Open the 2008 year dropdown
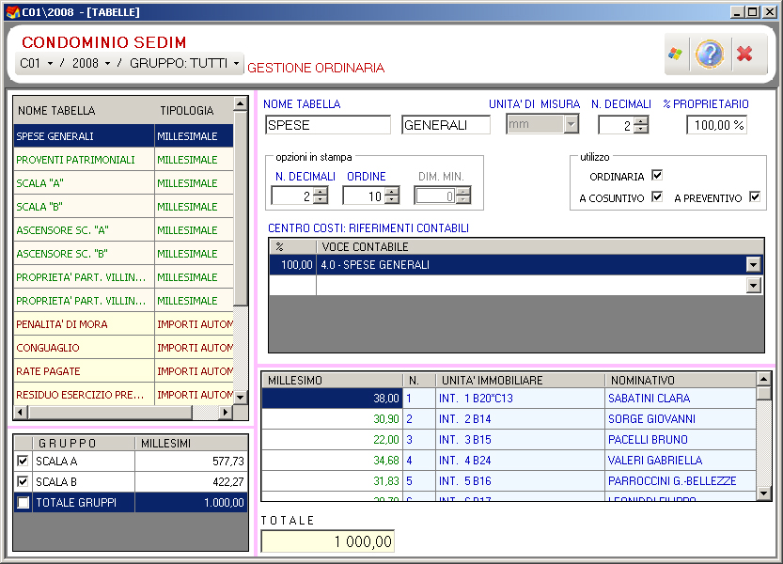Viewport: 783px width, 564px height. tap(107, 63)
